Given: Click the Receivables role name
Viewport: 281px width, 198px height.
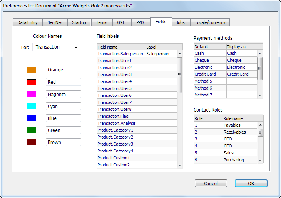Looking at the screenshot, I should (240, 132).
